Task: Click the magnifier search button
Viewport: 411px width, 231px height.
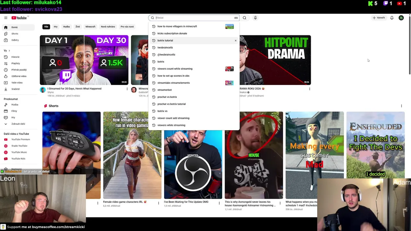Action: pos(244,18)
